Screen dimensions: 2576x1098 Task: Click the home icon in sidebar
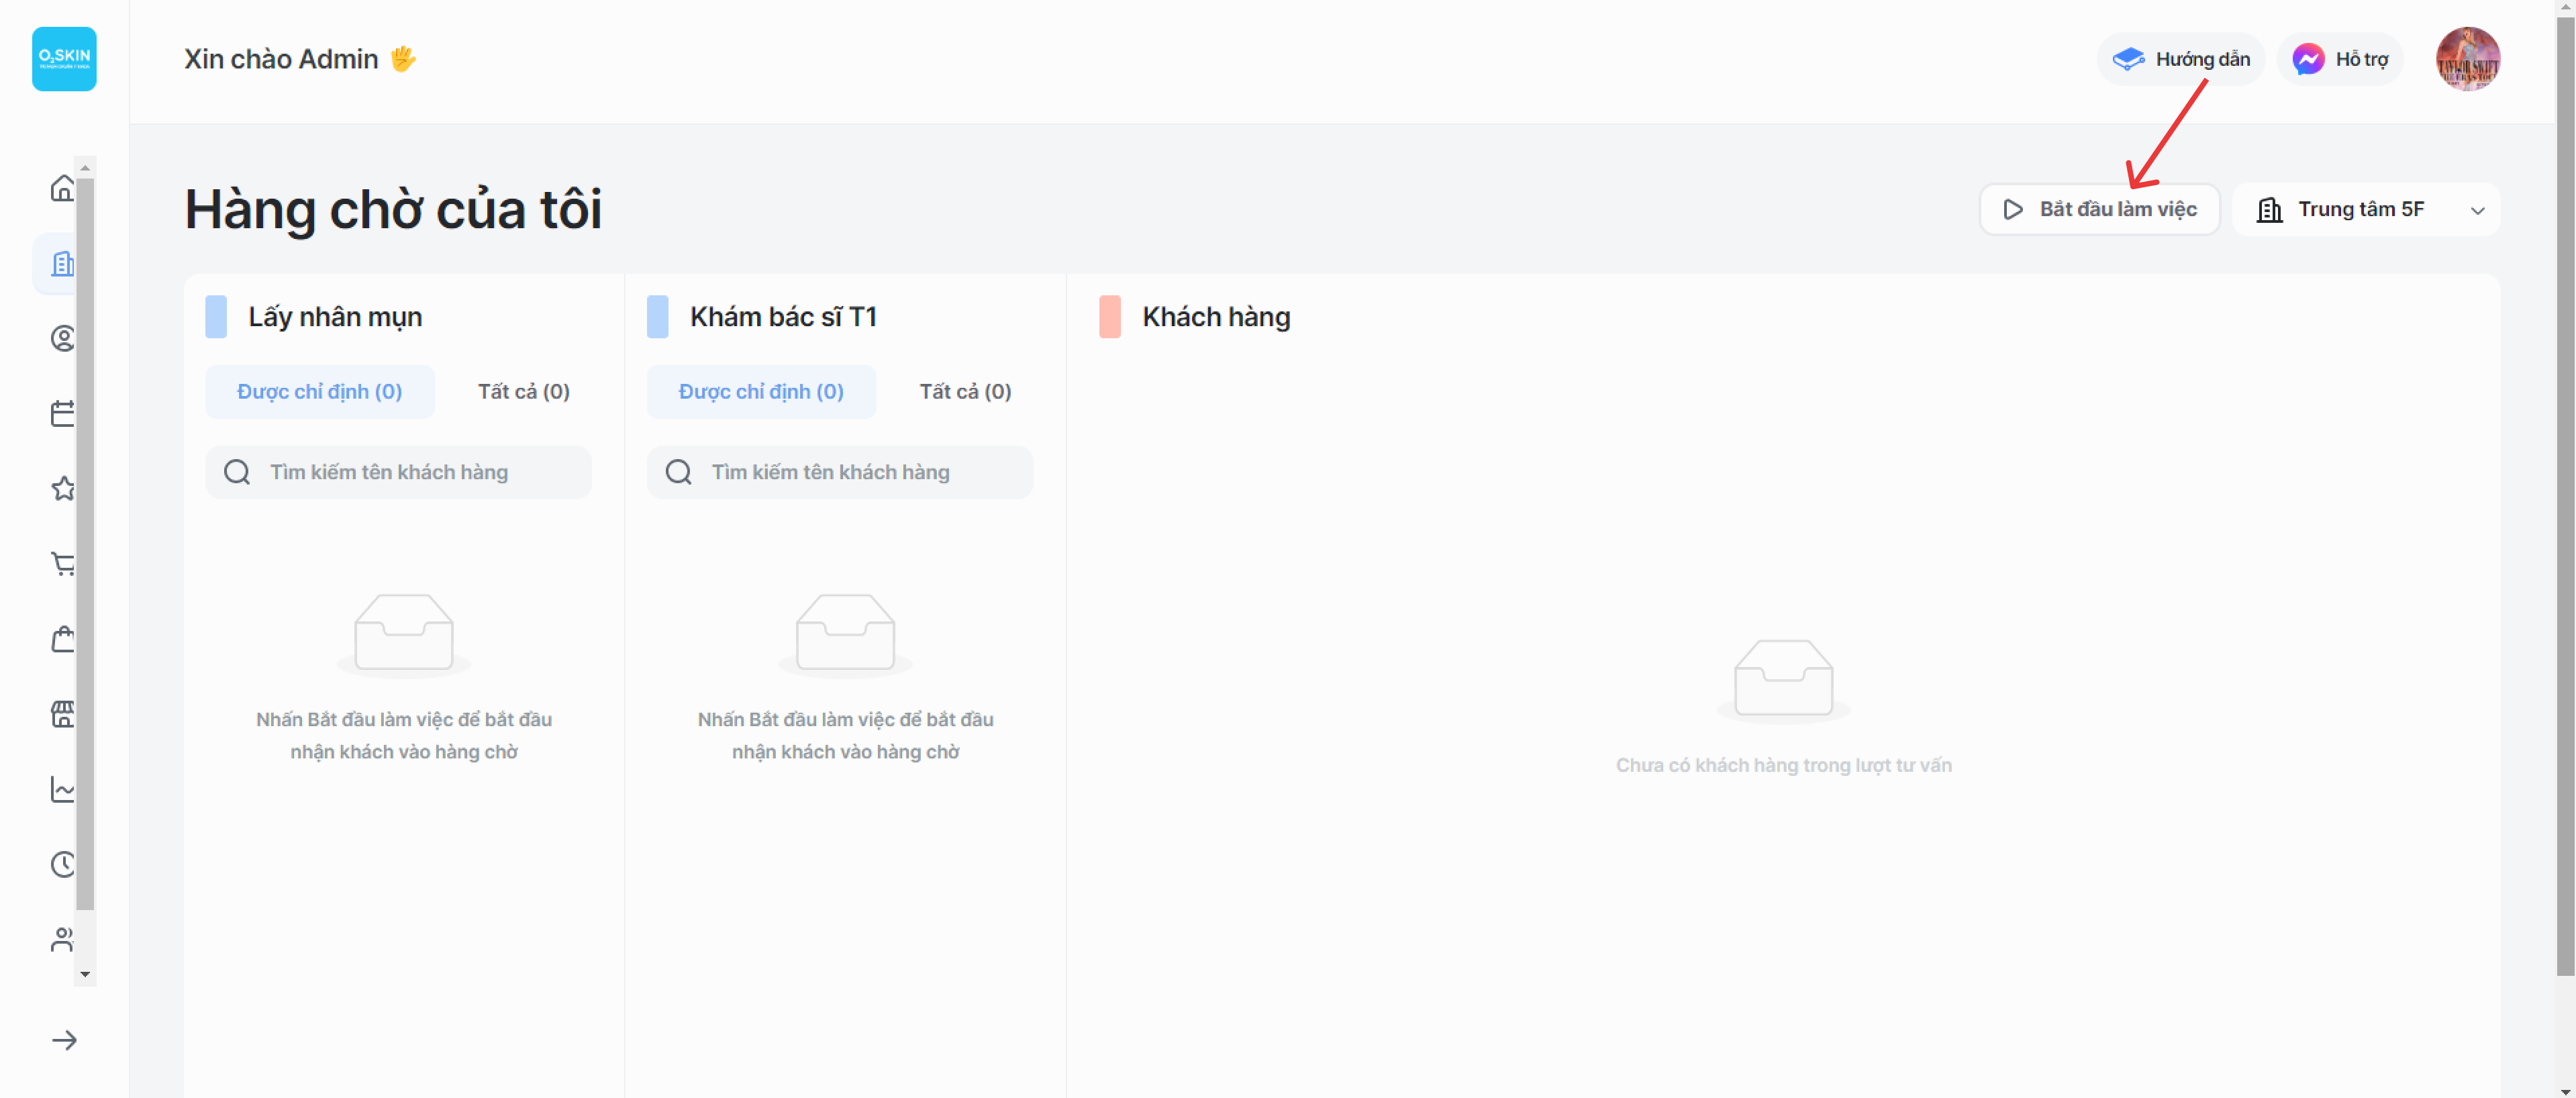pos(62,188)
